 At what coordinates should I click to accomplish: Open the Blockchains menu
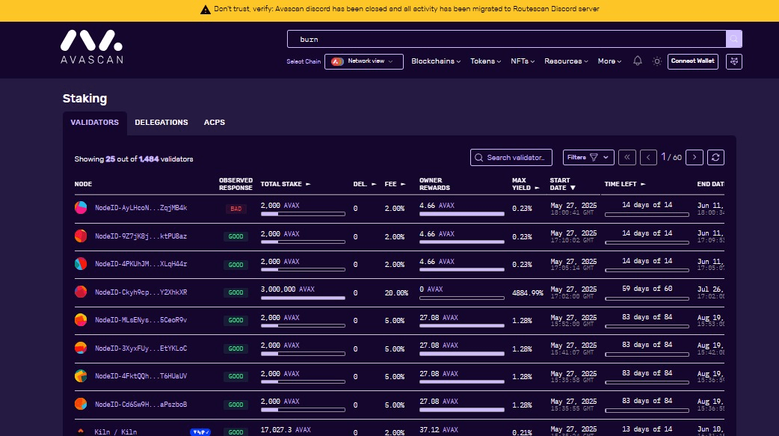(x=436, y=61)
